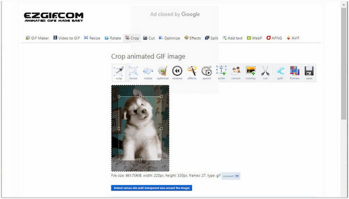Open the Optimize navigation item
This screenshot has width=349, height=199.
(x=169, y=38)
